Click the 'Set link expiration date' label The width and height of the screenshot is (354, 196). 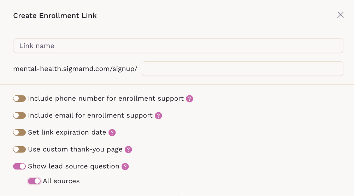coord(67,132)
